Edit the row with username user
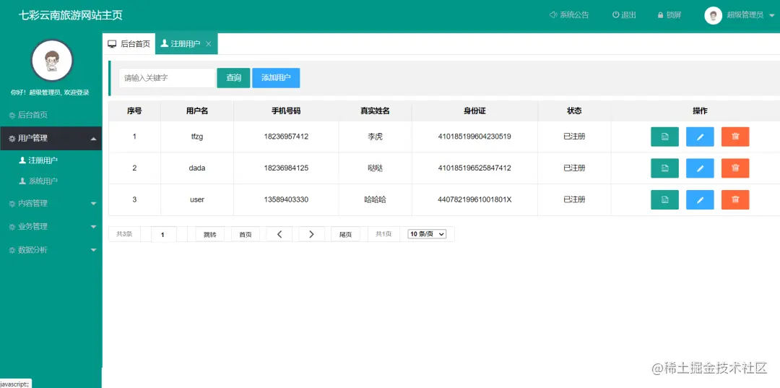 [x=700, y=199]
